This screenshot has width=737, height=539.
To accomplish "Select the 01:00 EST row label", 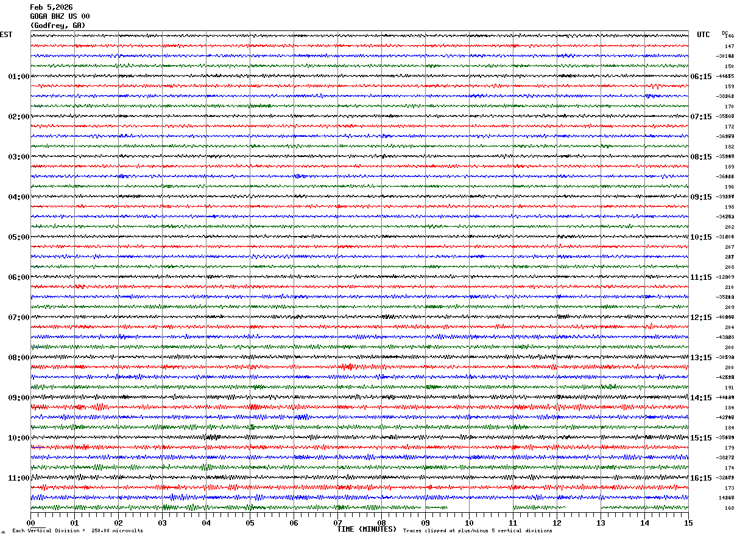I will point(19,77).
